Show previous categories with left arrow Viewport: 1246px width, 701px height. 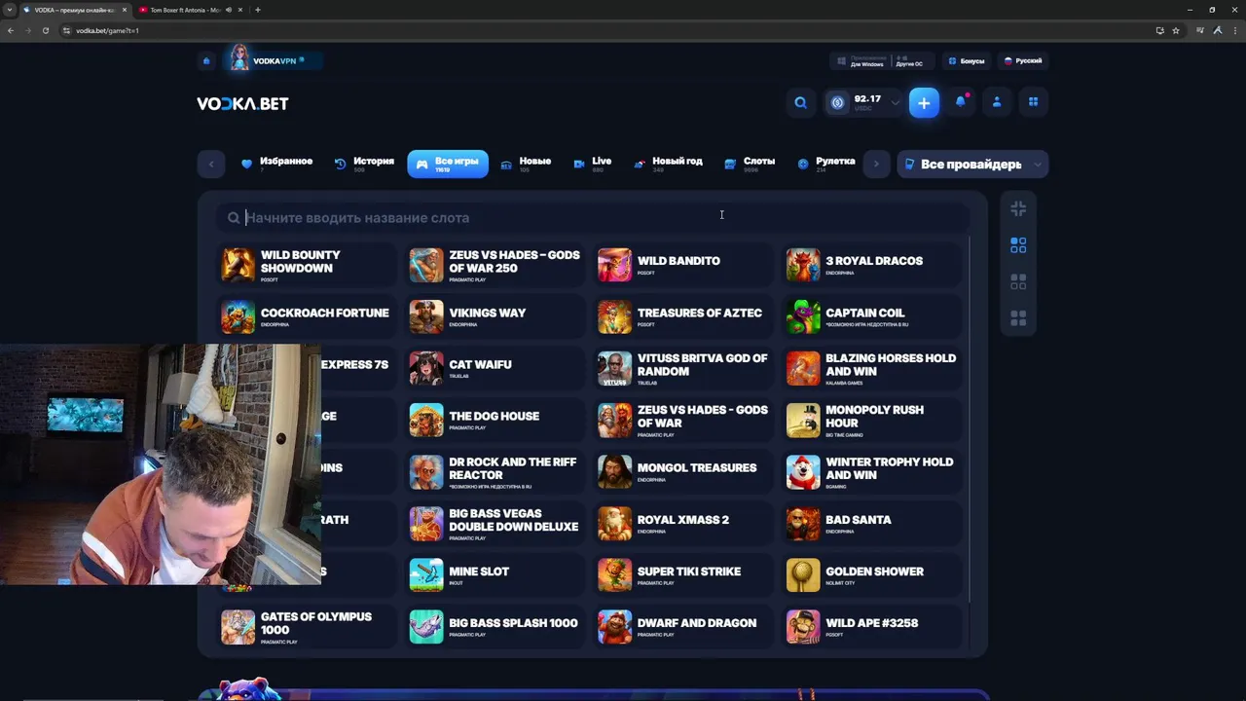click(x=211, y=164)
